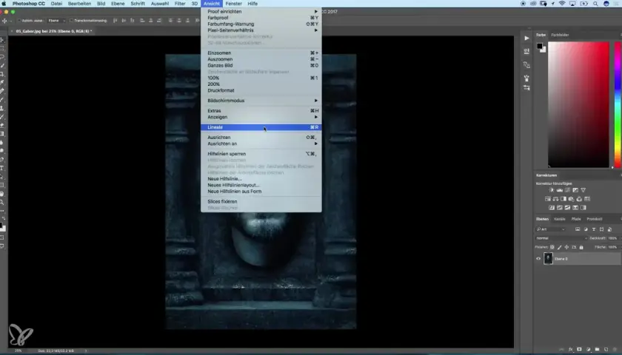Screen dimensions: 622x355
Task: Open the Ebene auto-select dropdown
Action: 56,21
